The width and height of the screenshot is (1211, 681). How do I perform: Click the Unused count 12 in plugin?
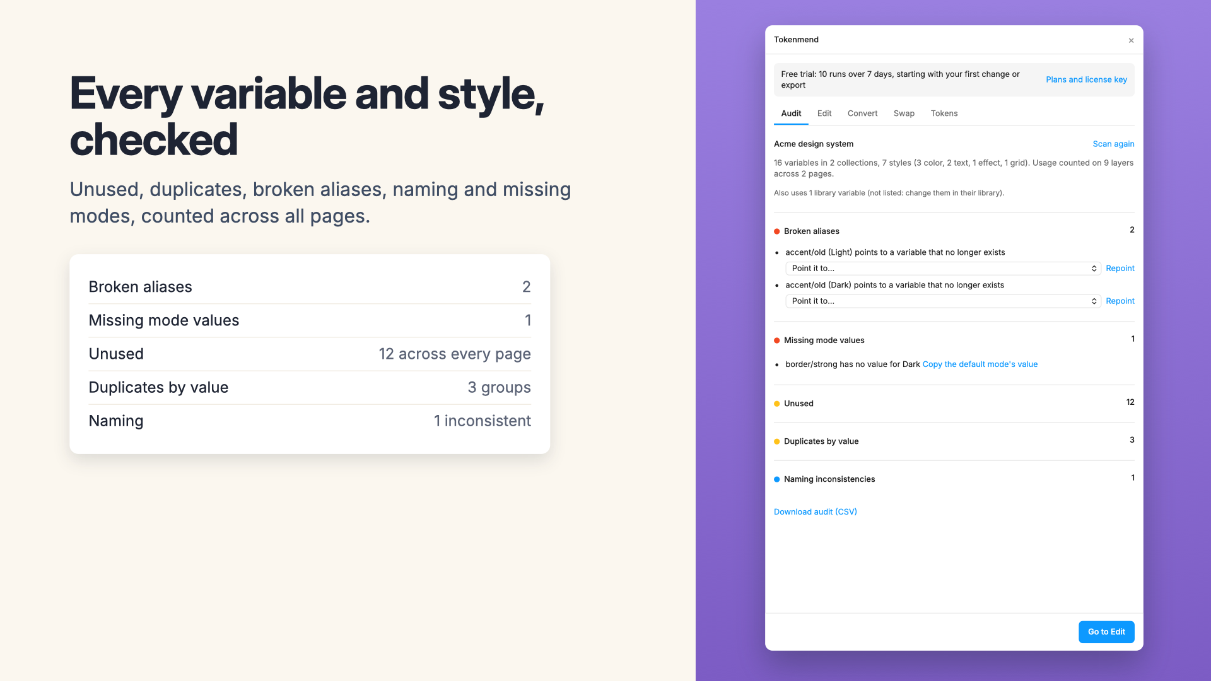pyautogui.click(x=1130, y=402)
